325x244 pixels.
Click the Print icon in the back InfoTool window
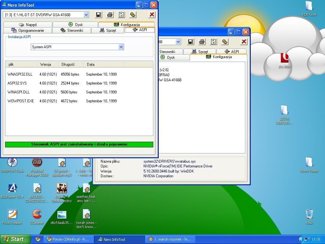[x=202, y=42]
